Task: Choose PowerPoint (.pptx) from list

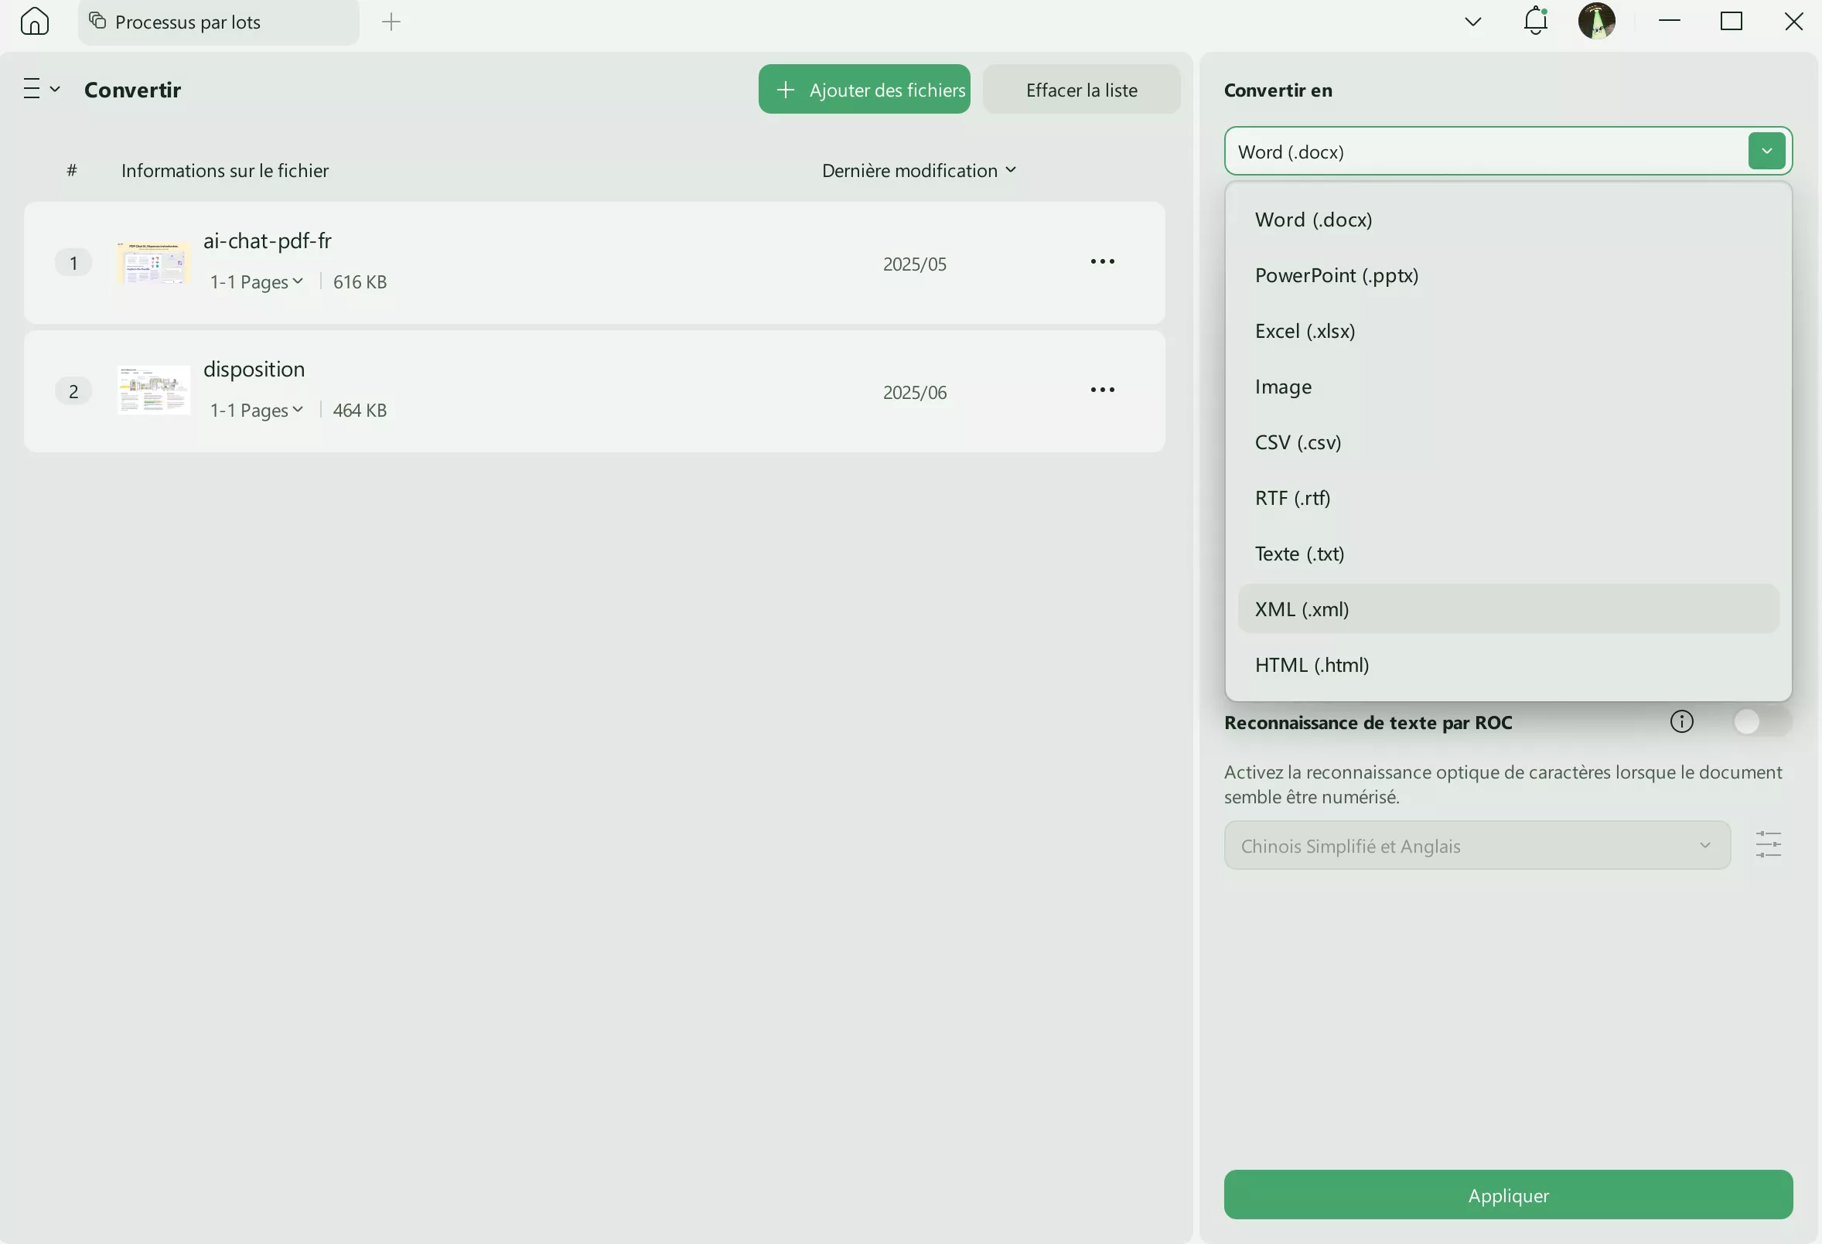Action: click(1336, 275)
